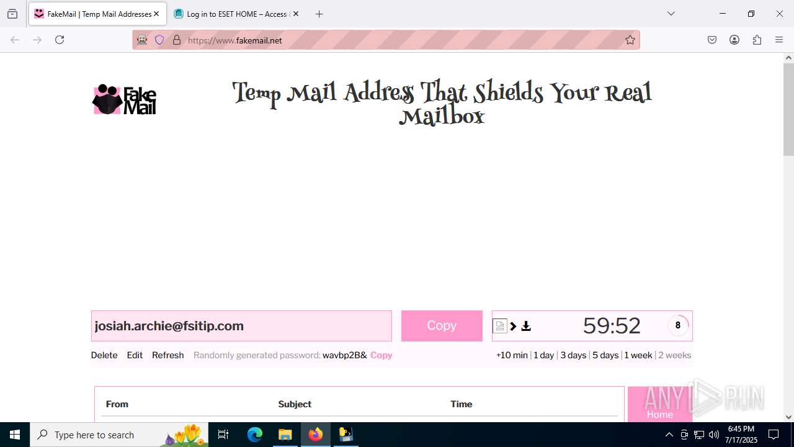
Task: Close the ESET HOME tab
Action: pos(296,14)
